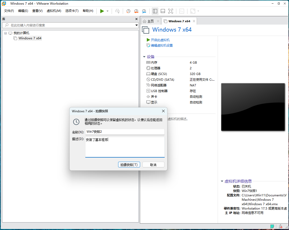289x230 pixels.
Task: Click the green message log status bar icon
Action: (272, 226)
